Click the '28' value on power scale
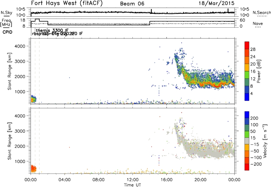 [253, 49]
